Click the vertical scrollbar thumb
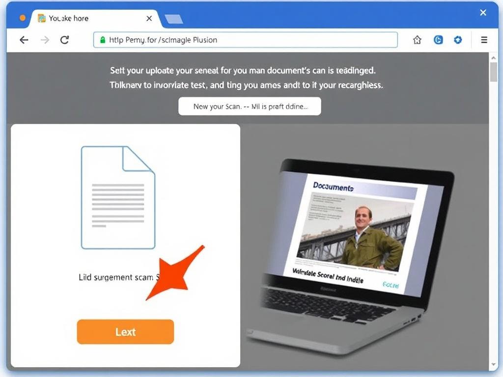503x377 pixels. coord(493,72)
